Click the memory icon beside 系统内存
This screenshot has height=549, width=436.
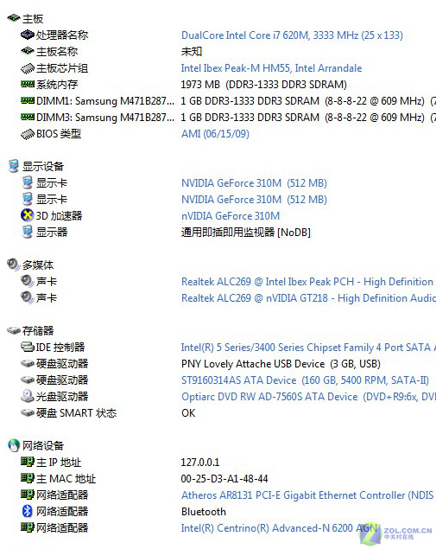pyautogui.click(x=28, y=84)
